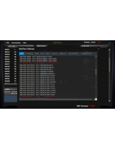Click the ECU list scroll up arrow

click(x=96, y=57)
